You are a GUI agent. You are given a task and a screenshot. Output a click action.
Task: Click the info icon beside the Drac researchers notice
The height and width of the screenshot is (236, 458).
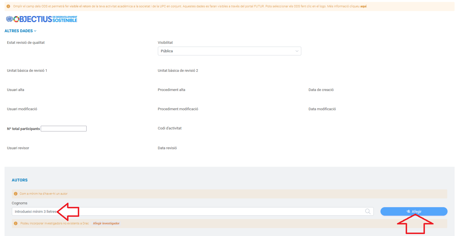16,224
